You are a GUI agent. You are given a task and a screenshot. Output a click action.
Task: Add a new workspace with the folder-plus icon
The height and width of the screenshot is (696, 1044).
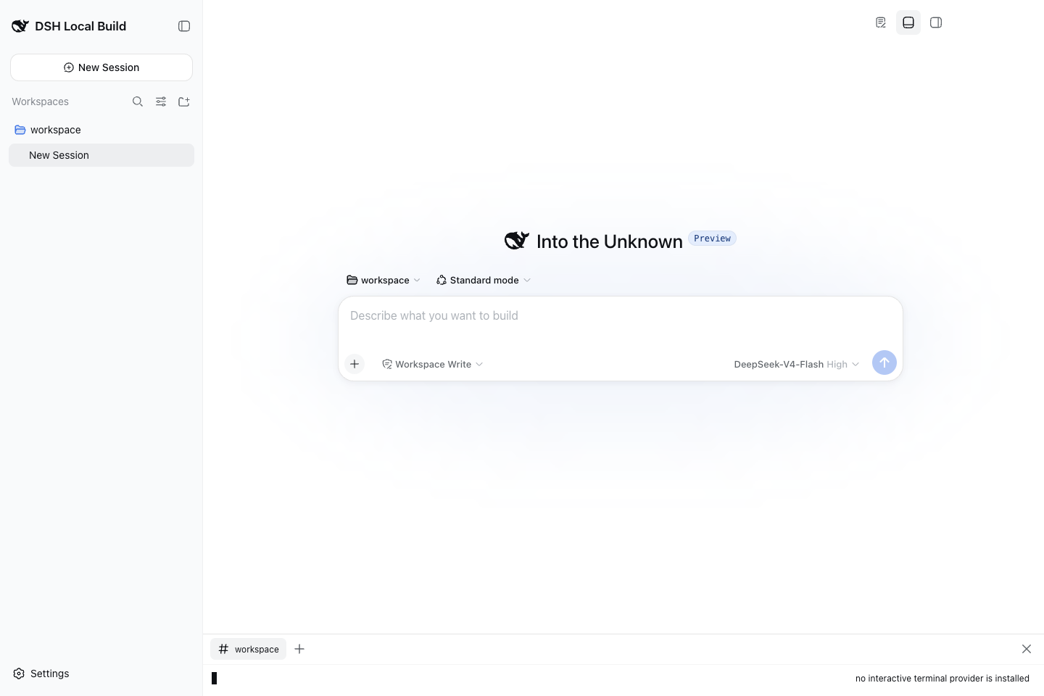pyautogui.click(x=184, y=101)
